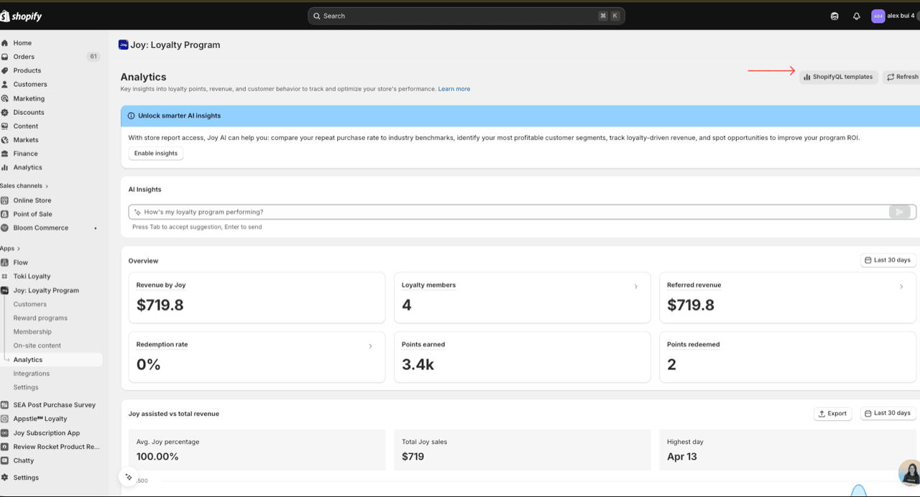This screenshot has height=497, width=920.
Task: Open Overview Last 30 days date picker
Action: (888, 260)
